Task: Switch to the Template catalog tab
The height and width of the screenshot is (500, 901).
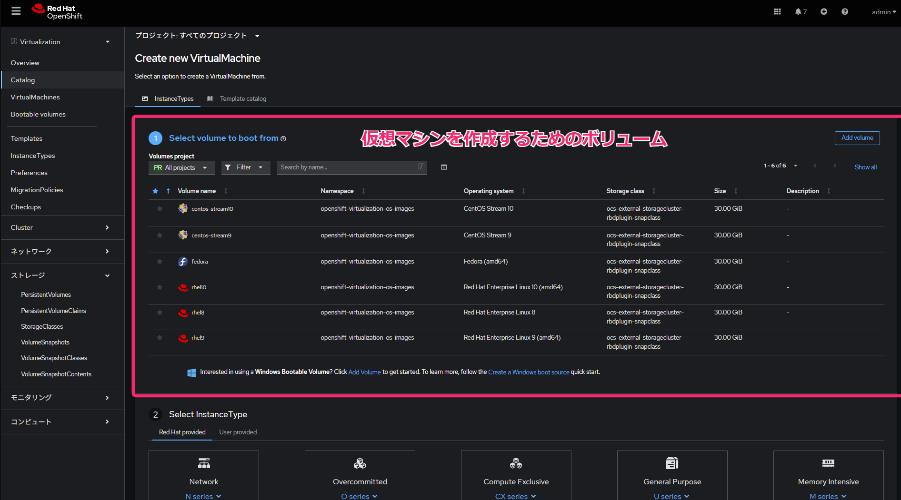Action: click(237, 99)
